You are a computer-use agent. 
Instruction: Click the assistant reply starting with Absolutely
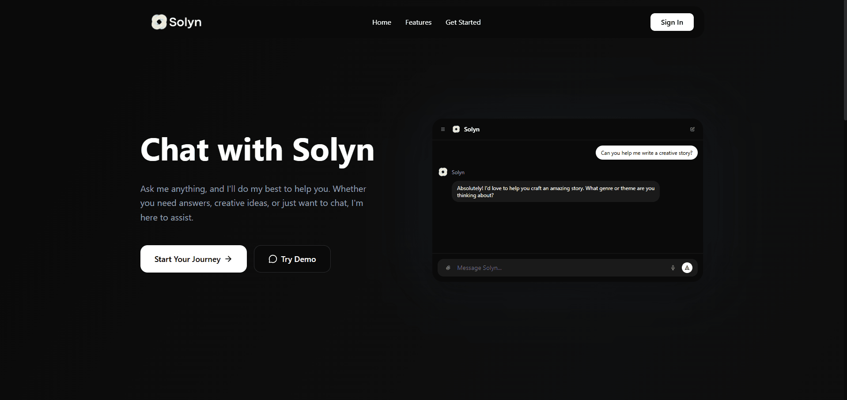click(x=555, y=192)
